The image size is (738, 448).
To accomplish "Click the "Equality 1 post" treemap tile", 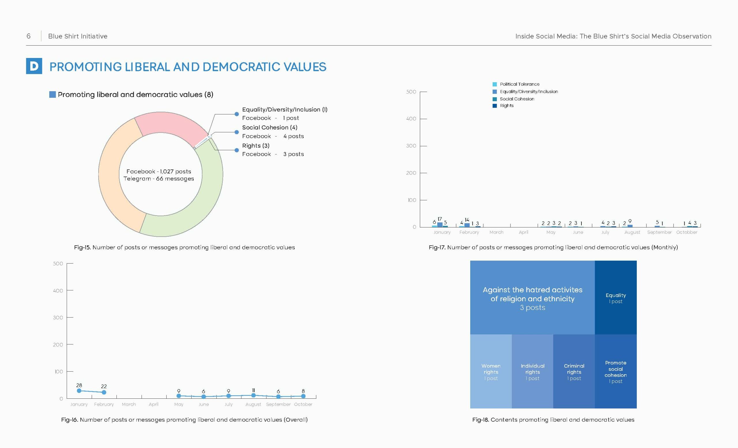I will (615, 297).
